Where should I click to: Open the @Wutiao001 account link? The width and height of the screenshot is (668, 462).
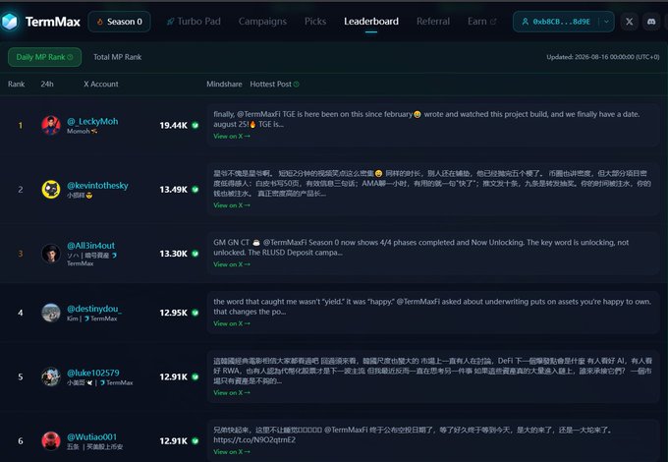(x=91, y=436)
